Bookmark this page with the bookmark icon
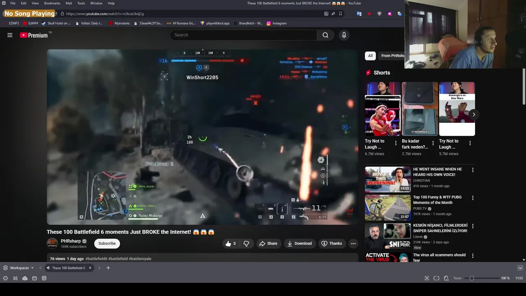Viewport: 526px width, 296px height. click(340, 14)
